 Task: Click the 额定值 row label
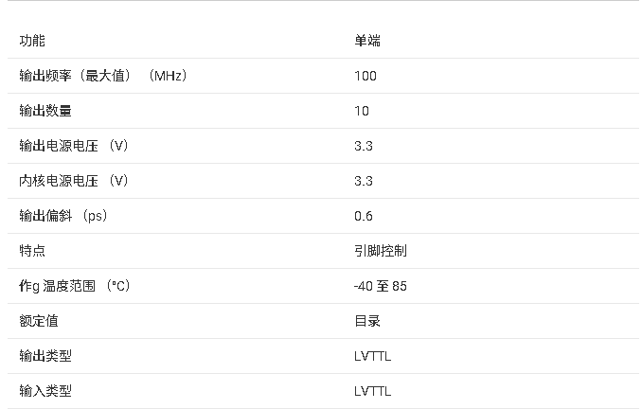[x=39, y=321]
